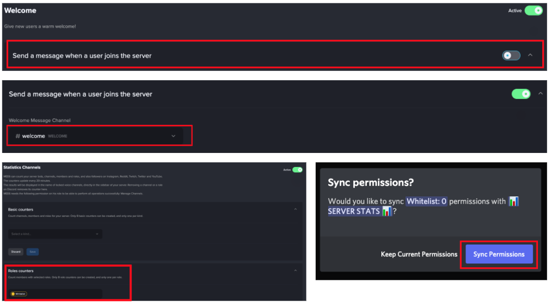The width and height of the screenshot is (551, 304).
Task: Click the hash icon beside welcome channel
Action: [18, 136]
